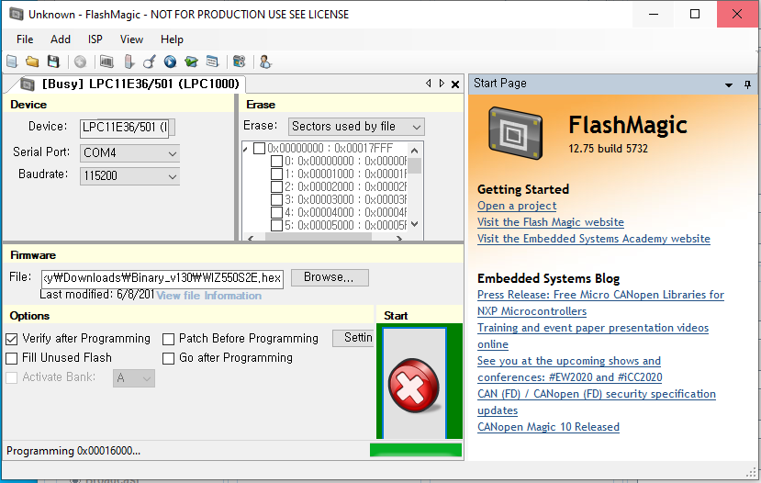Click the blank check magnifier icon
The width and height of the screenshot is (761, 483).
150,62
